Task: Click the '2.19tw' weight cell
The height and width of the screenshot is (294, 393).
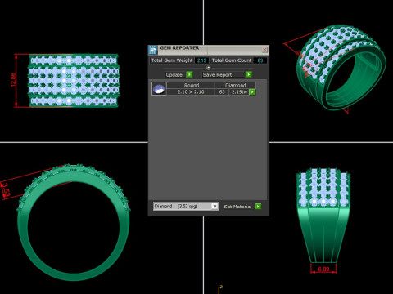Action: 239,92
